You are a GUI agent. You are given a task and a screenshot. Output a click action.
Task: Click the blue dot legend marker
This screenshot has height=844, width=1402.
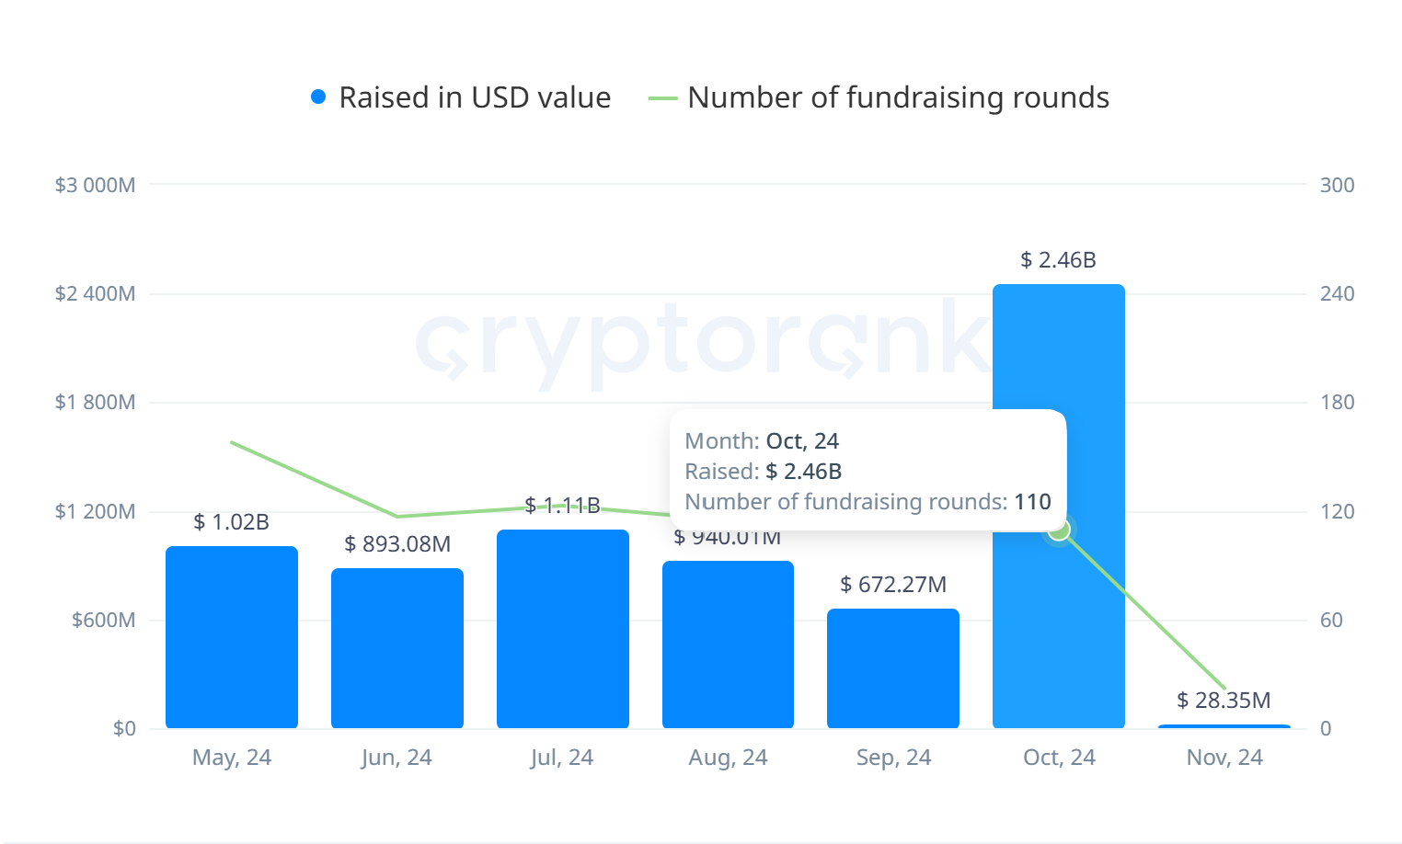tap(318, 97)
